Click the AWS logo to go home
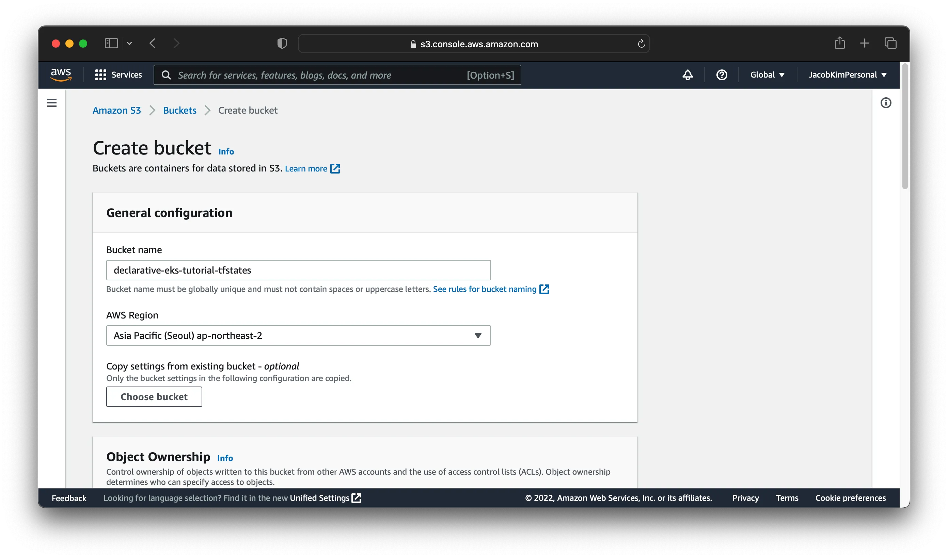The image size is (948, 558). [x=61, y=75]
